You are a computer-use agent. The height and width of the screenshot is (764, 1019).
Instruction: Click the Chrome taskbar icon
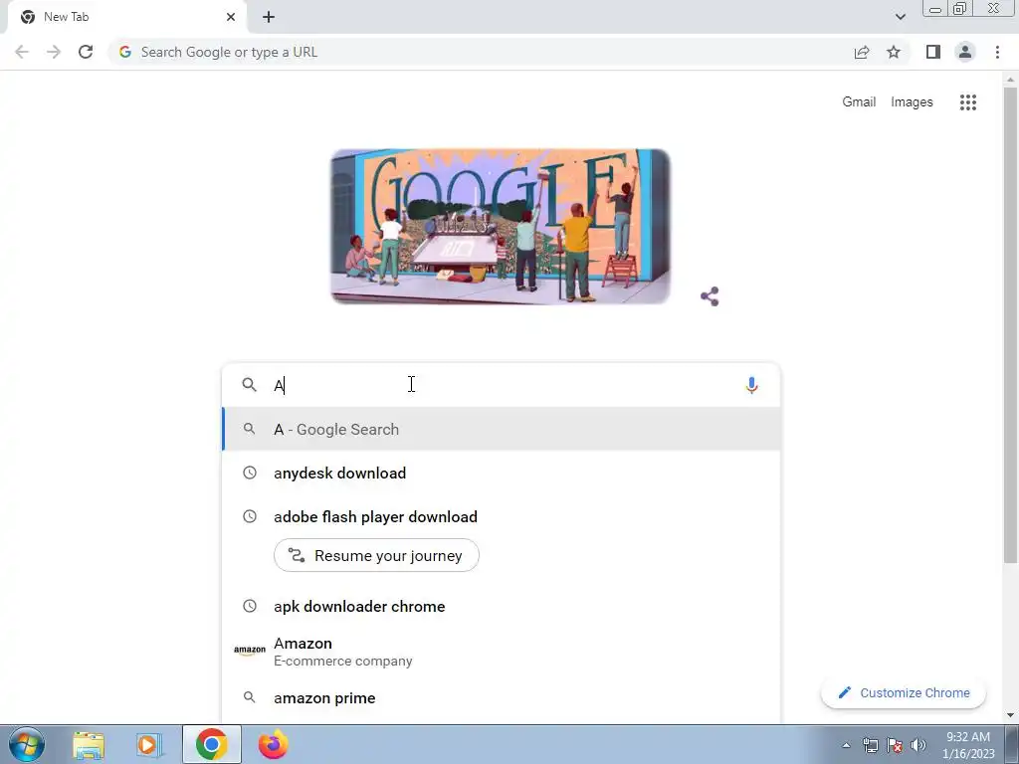tap(211, 744)
